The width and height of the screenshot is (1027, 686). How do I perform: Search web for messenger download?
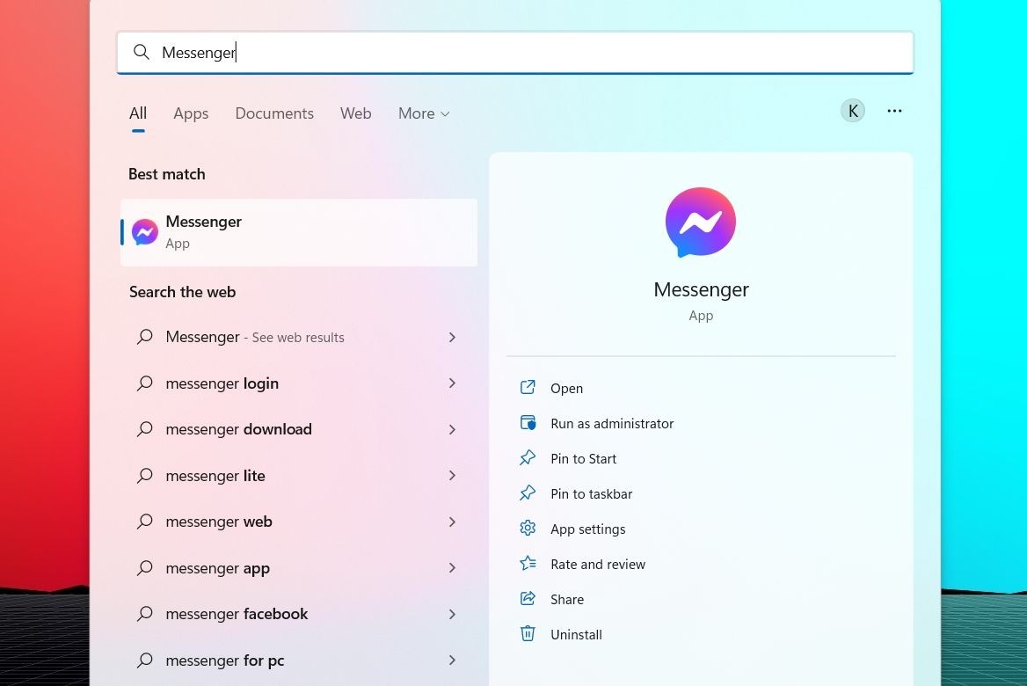pyautogui.click(x=299, y=429)
